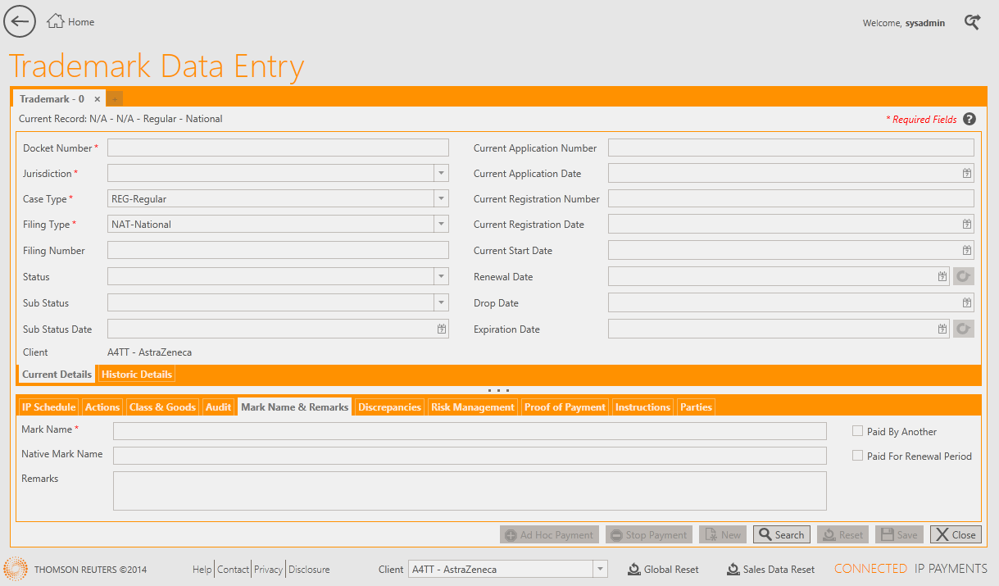Check Paid For Renewal Period box
Image resolution: width=999 pixels, height=586 pixels.
[x=858, y=456]
